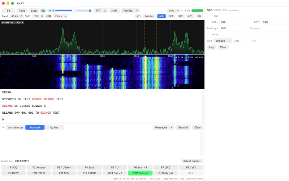
Task: Trigger the ⇧F1 Call ×2 macro
Action: point(115,173)
